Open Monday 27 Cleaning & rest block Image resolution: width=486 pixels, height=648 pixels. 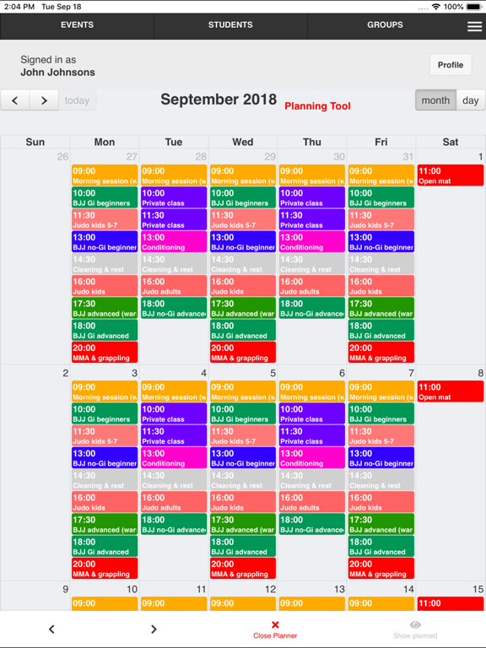[105, 264]
